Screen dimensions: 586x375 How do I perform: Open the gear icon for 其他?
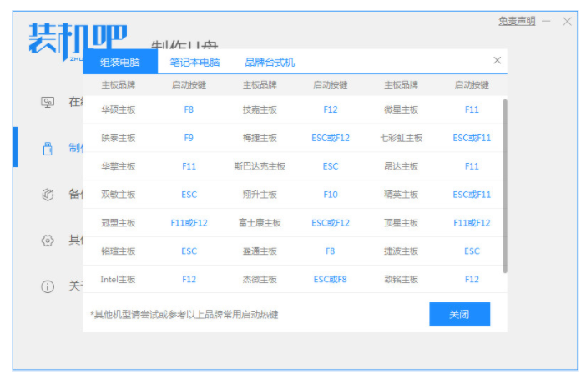[48, 241]
